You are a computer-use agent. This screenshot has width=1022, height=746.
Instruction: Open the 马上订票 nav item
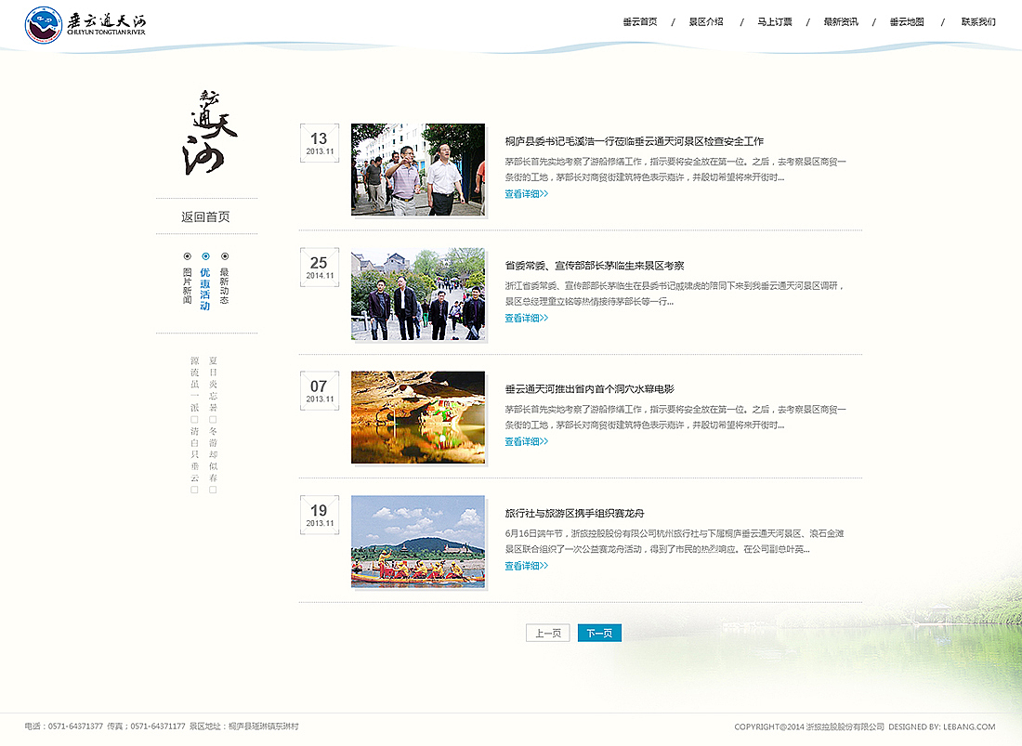coord(774,22)
